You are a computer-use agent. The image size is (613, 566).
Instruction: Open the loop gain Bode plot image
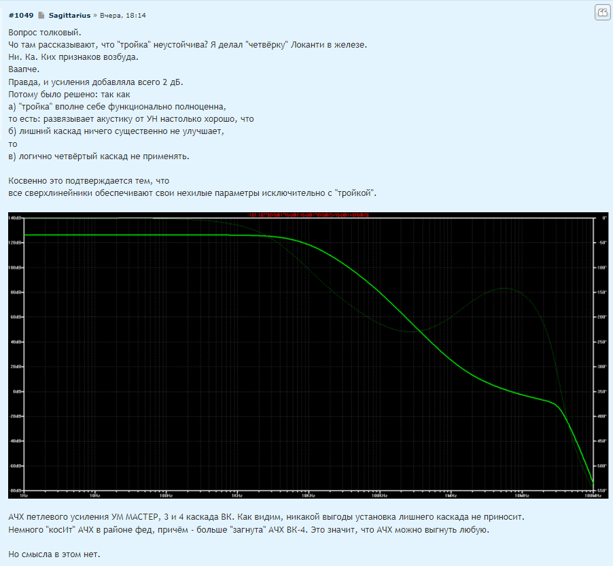tap(308, 355)
